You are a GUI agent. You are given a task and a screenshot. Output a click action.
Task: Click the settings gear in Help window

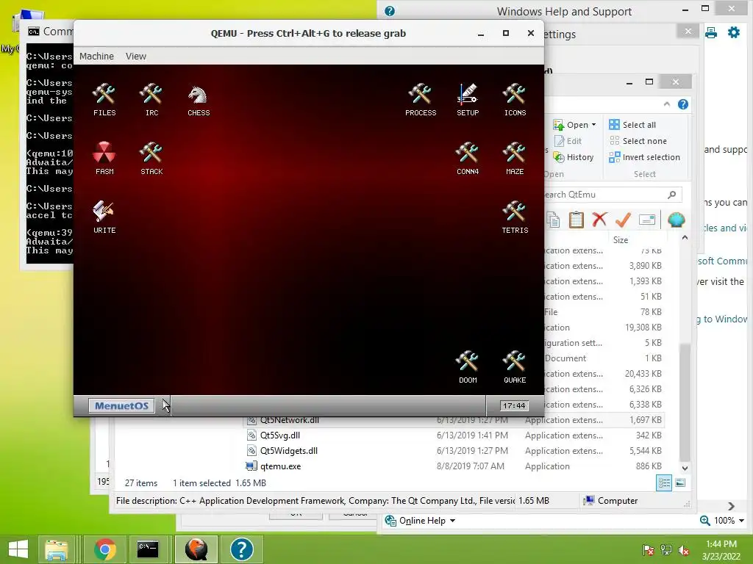pos(734,32)
